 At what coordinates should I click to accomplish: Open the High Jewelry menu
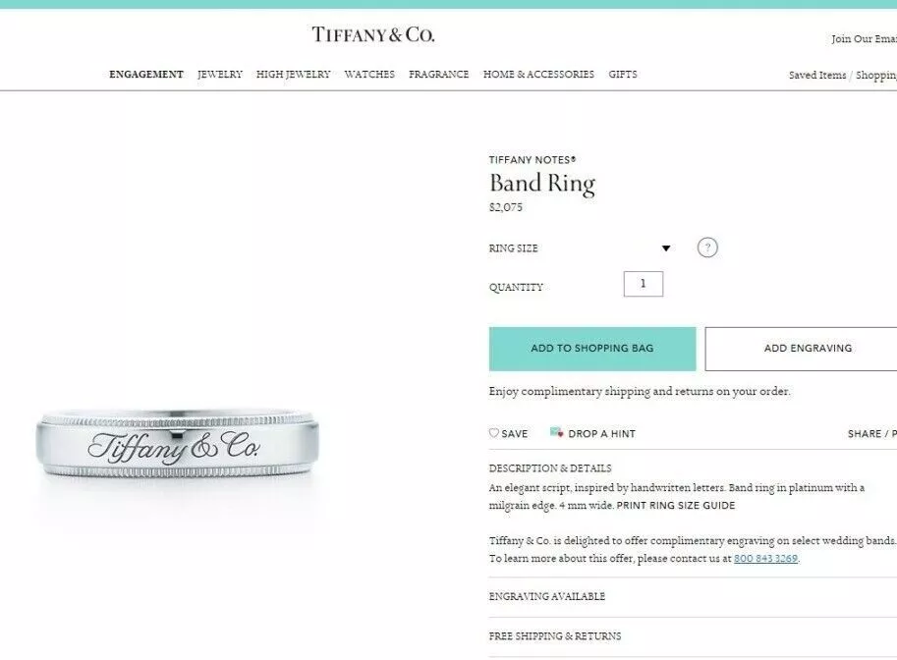click(x=294, y=75)
